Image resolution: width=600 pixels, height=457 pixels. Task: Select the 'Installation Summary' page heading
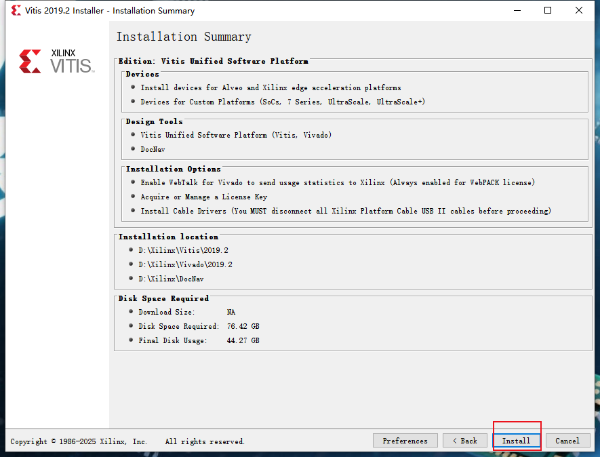[184, 37]
